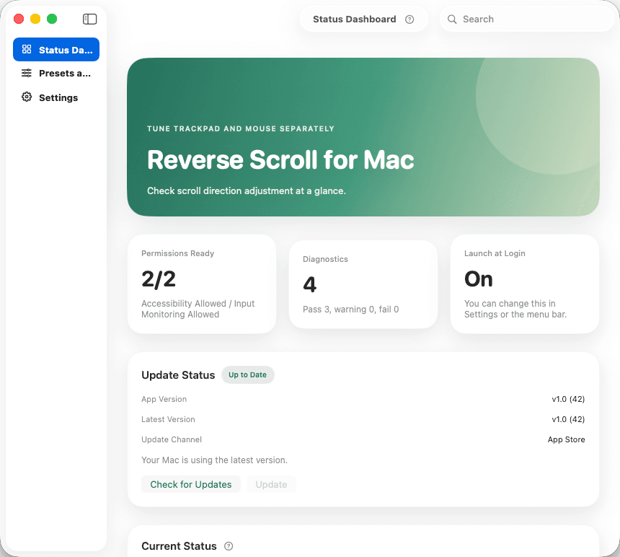620x557 pixels.
Task: Click the magnifying glass search icon
Action: point(452,19)
